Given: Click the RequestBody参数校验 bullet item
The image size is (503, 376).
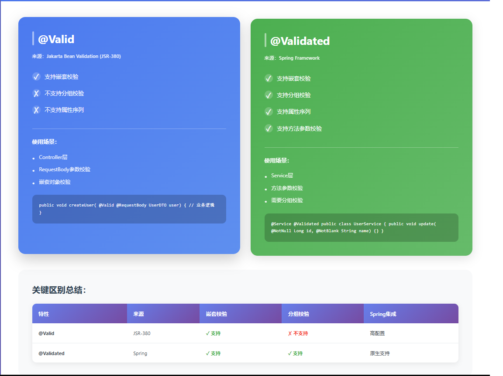Looking at the screenshot, I should 65,169.
